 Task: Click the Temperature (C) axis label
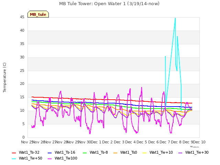4,77
